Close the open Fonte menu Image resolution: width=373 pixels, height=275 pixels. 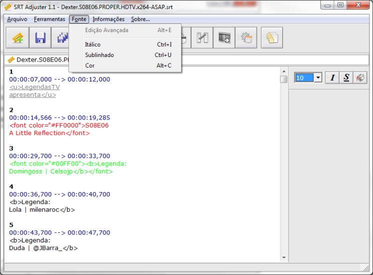[x=79, y=19]
